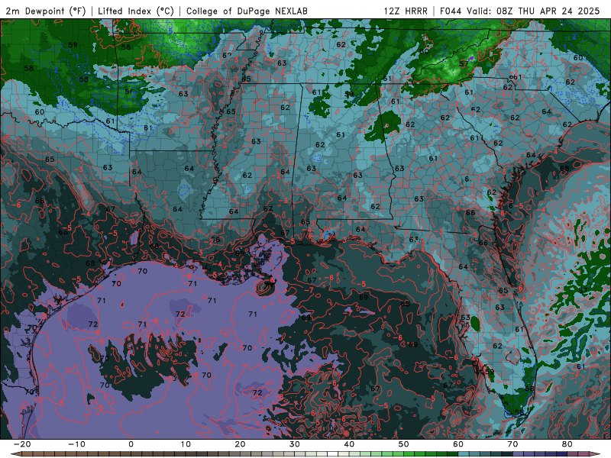Click the '12Z HRRR' model run label
This screenshot has width=611, height=458.
click(406, 11)
